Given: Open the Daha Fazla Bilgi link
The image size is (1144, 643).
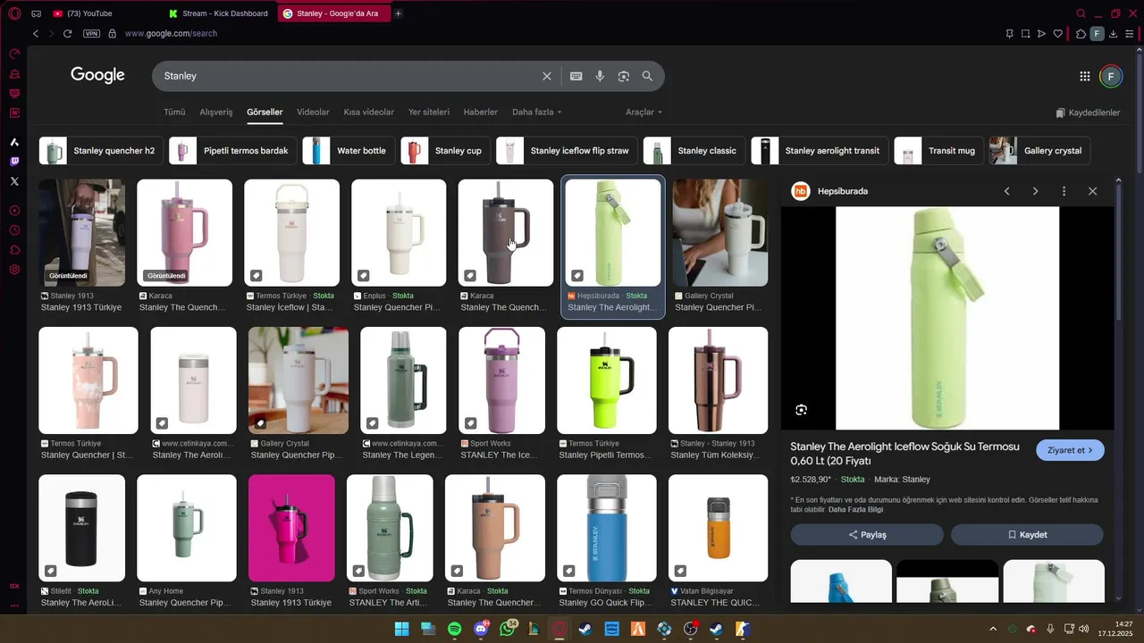Looking at the screenshot, I should pos(855,510).
